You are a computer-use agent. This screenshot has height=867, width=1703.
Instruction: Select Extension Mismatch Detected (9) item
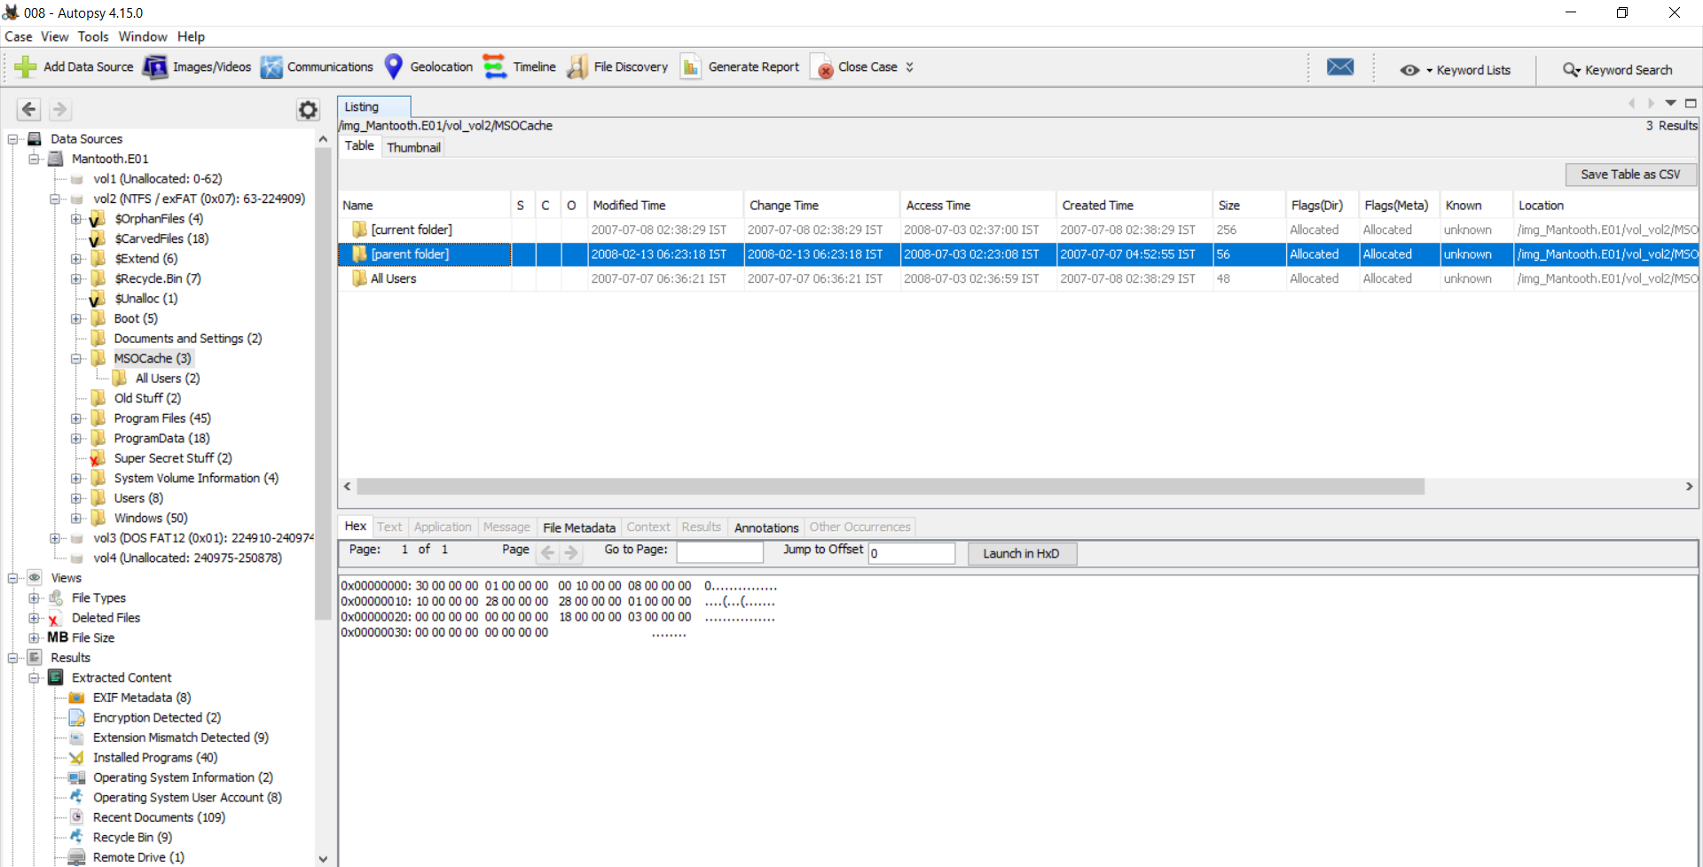(x=180, y=738)
